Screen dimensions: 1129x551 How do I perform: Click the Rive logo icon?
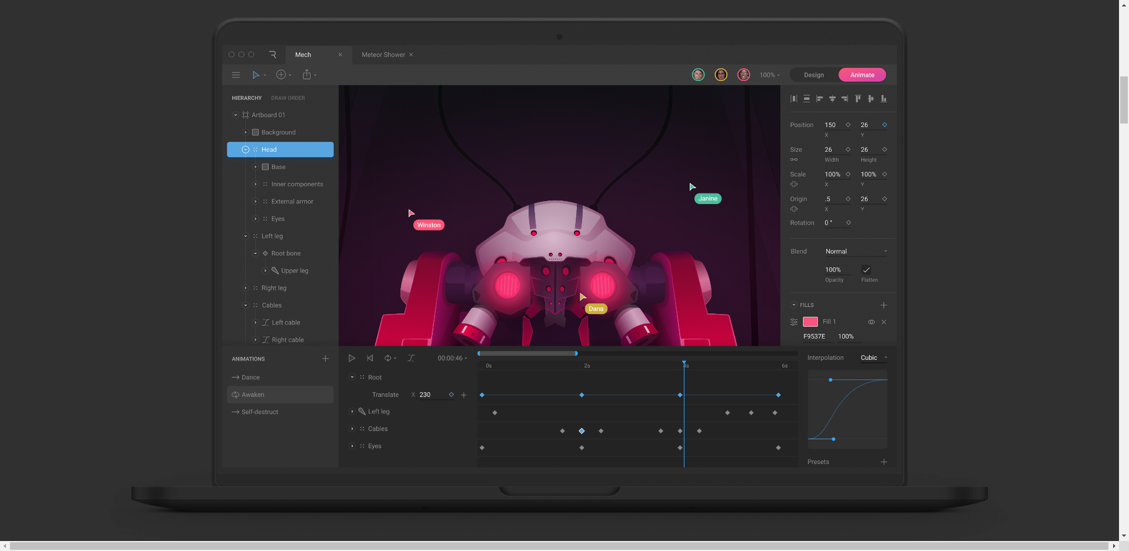tap(272, 55)
